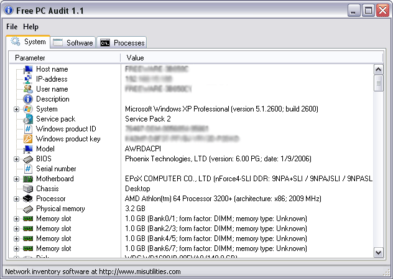Viewport: 393px width, 279px height.
Task: Click the Physical memory icon
Action: [28, 209]
